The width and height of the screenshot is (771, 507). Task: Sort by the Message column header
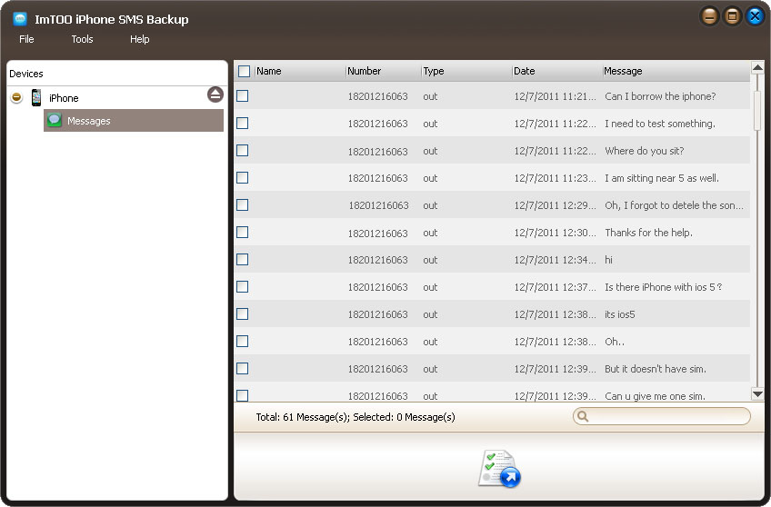click(676, 71)
